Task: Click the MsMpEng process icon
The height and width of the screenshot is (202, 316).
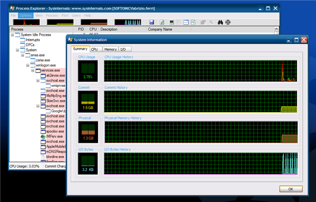Action: point(43,96)
